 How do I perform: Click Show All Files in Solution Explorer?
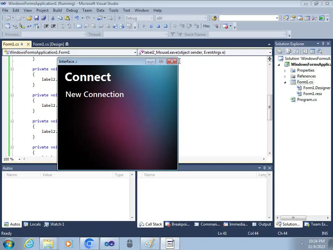(289, 51)
